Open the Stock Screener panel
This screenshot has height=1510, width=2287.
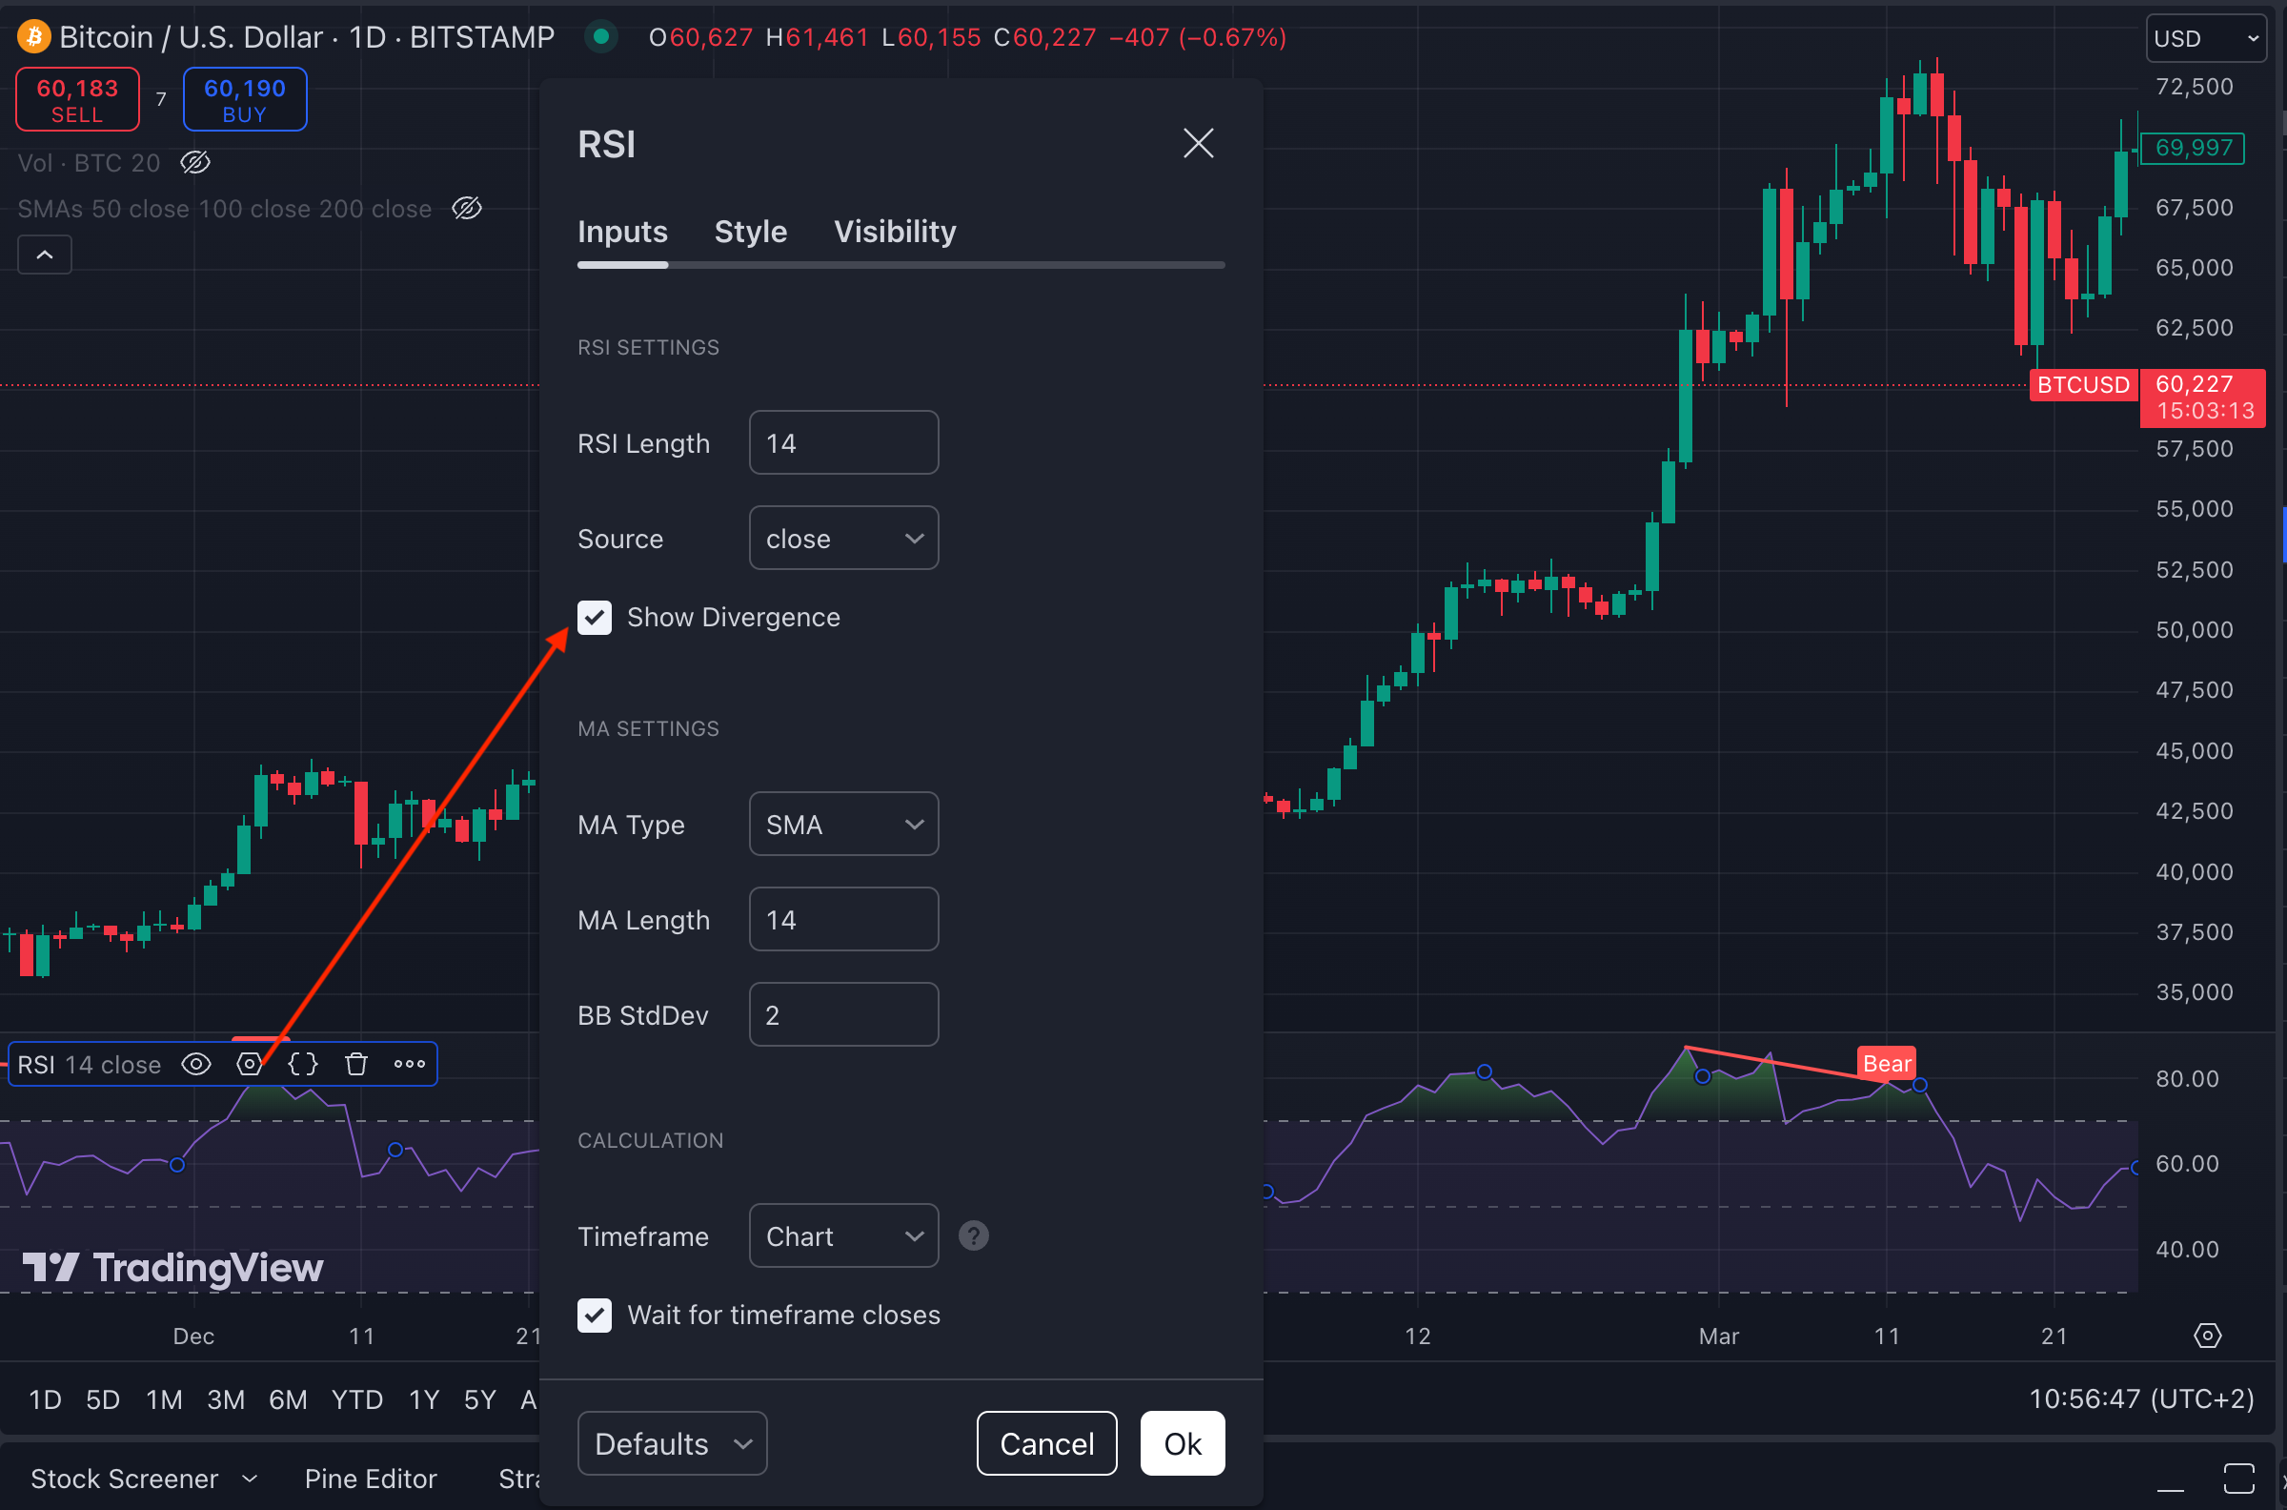pos(124,1479)
